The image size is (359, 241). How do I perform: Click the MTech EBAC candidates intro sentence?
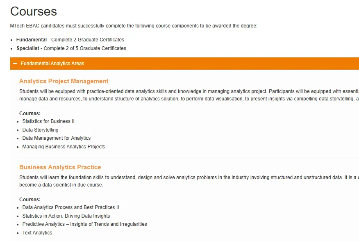click(134, 26)
